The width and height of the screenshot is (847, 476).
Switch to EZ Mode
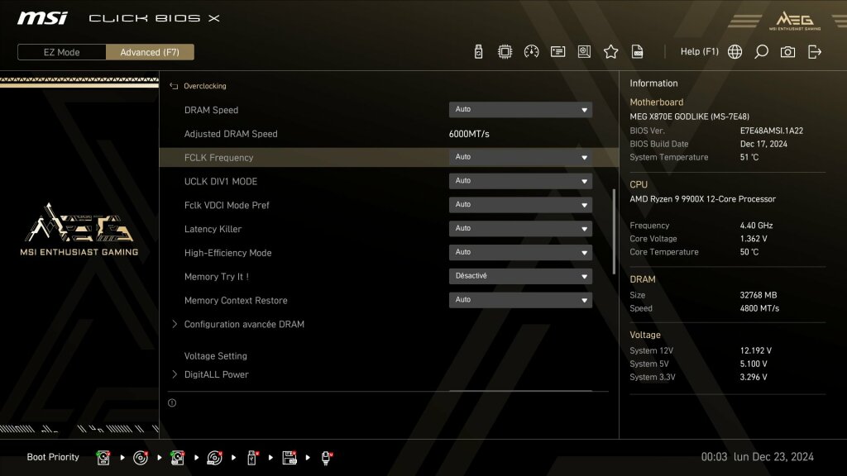tap(61, 52)
